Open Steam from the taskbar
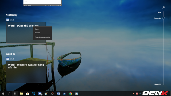 click(x=64, y=94)
